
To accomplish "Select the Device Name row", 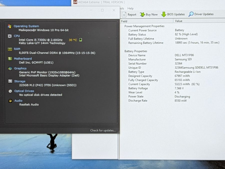I will (172, 55).
